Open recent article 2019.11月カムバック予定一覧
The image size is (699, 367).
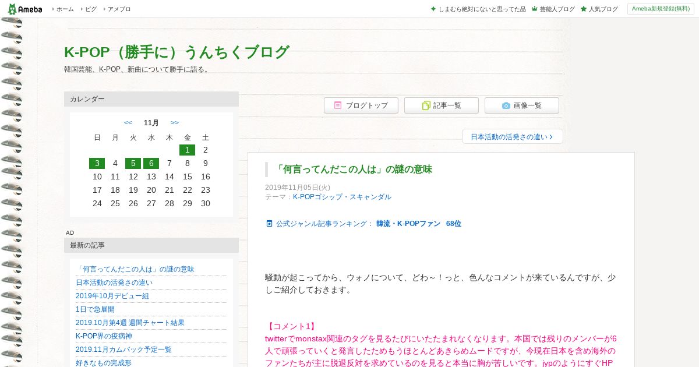click(x=123, y=350)
